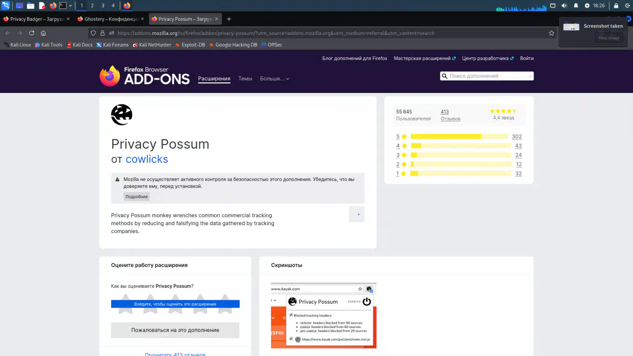Image resolution: width=633 pixels, height=356 pixels.
Task: Expand the terminal launcher dropdown arrow
Action: click(71, 6)
